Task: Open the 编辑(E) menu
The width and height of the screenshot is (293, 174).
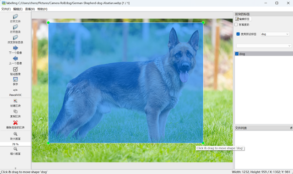Action: [x=18, y=9]
